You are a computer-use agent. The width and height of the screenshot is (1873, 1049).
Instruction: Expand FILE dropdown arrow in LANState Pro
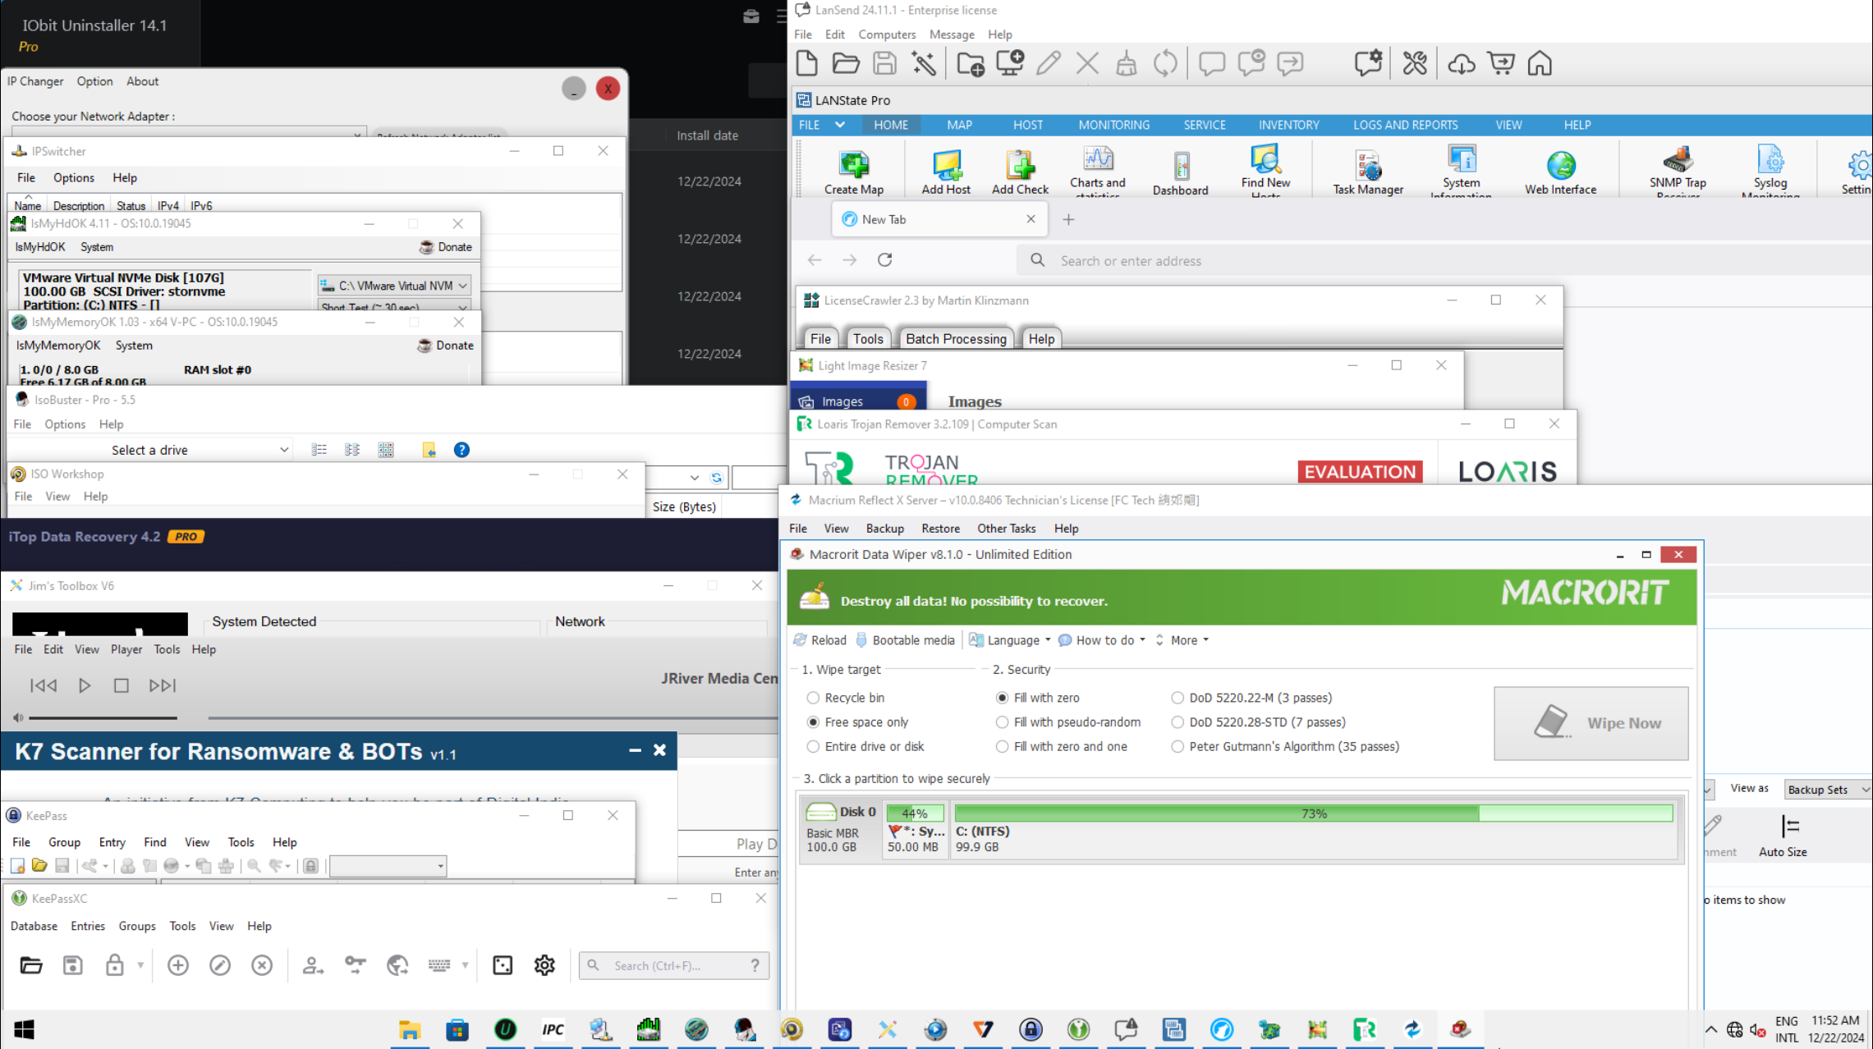(x=839, y=125)
